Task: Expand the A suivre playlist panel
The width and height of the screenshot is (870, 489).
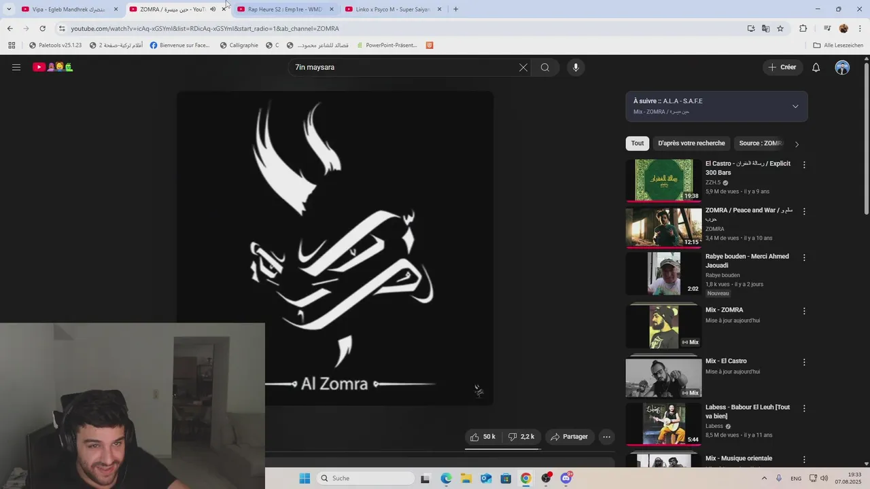Action: (x=795, y=107)
